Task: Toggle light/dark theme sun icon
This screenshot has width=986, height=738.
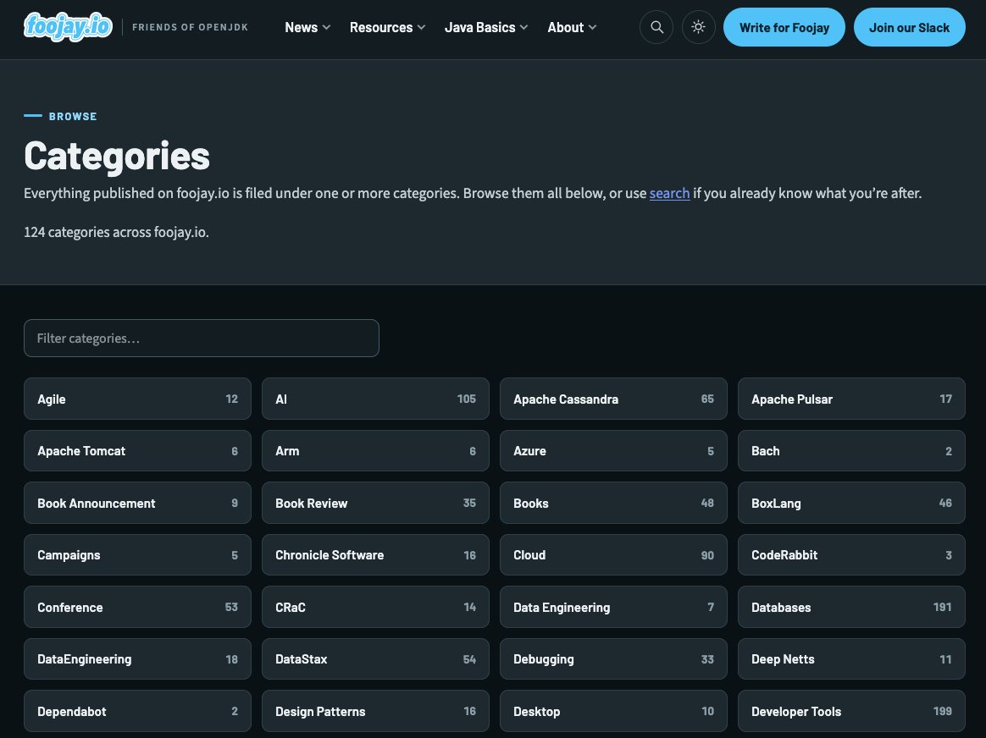Action: [x=699, y=27]
